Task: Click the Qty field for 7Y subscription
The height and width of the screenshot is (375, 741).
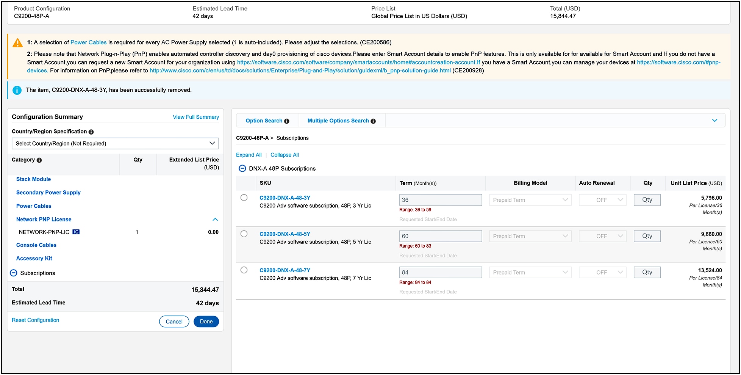Action: [x=647, y=272]
